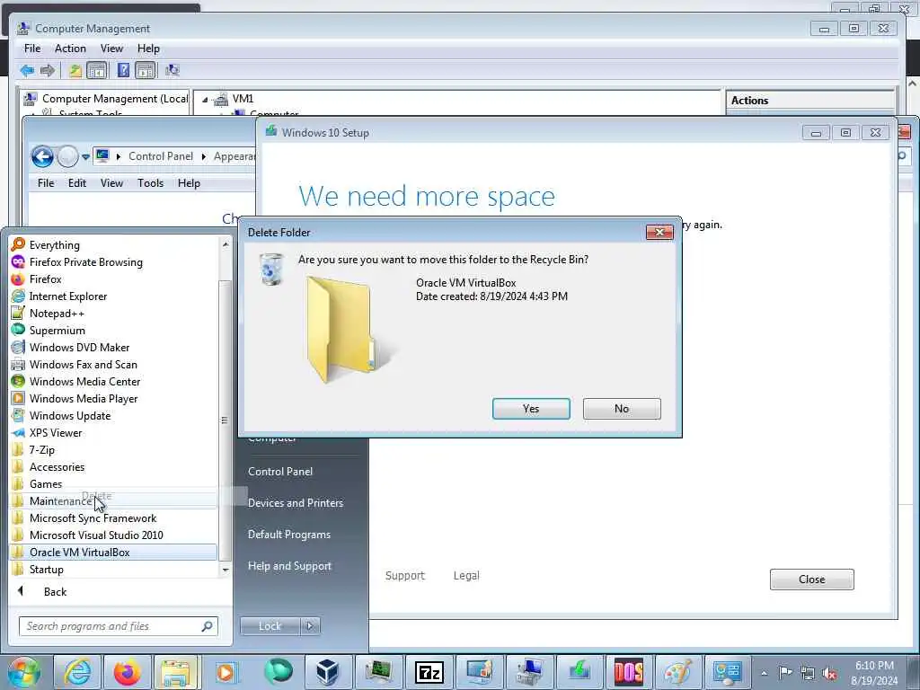Open Paint on the taskbar
920x690 pixels.
click(678, 672)
